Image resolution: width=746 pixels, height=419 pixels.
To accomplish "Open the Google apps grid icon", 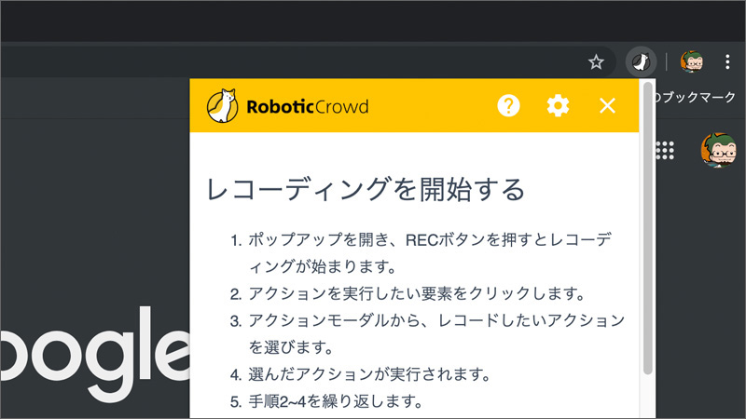I will (x=665, y=151).
